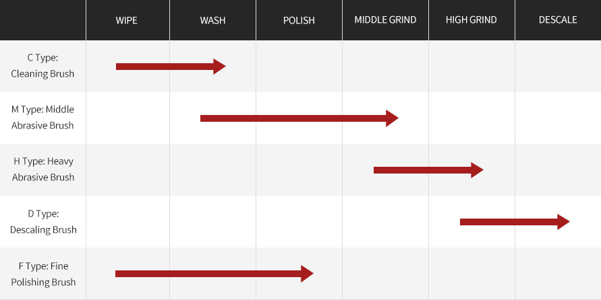Click the C Type Cleaning Brush label
Screen dimensions: 601x300
[42, 66]
